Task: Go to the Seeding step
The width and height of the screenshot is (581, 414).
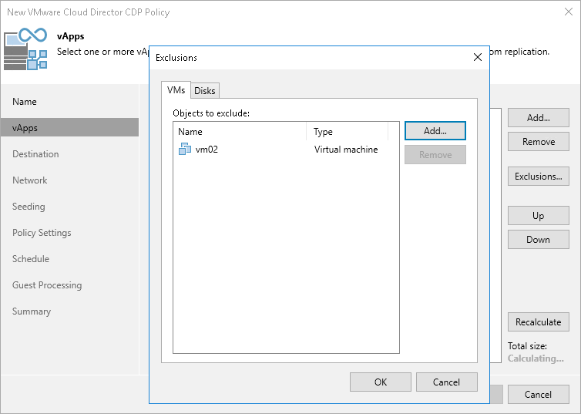Action: click(x=29, y=207)
